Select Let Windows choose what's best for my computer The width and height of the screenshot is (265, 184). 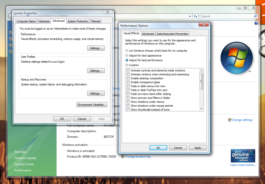pos(127,51)
